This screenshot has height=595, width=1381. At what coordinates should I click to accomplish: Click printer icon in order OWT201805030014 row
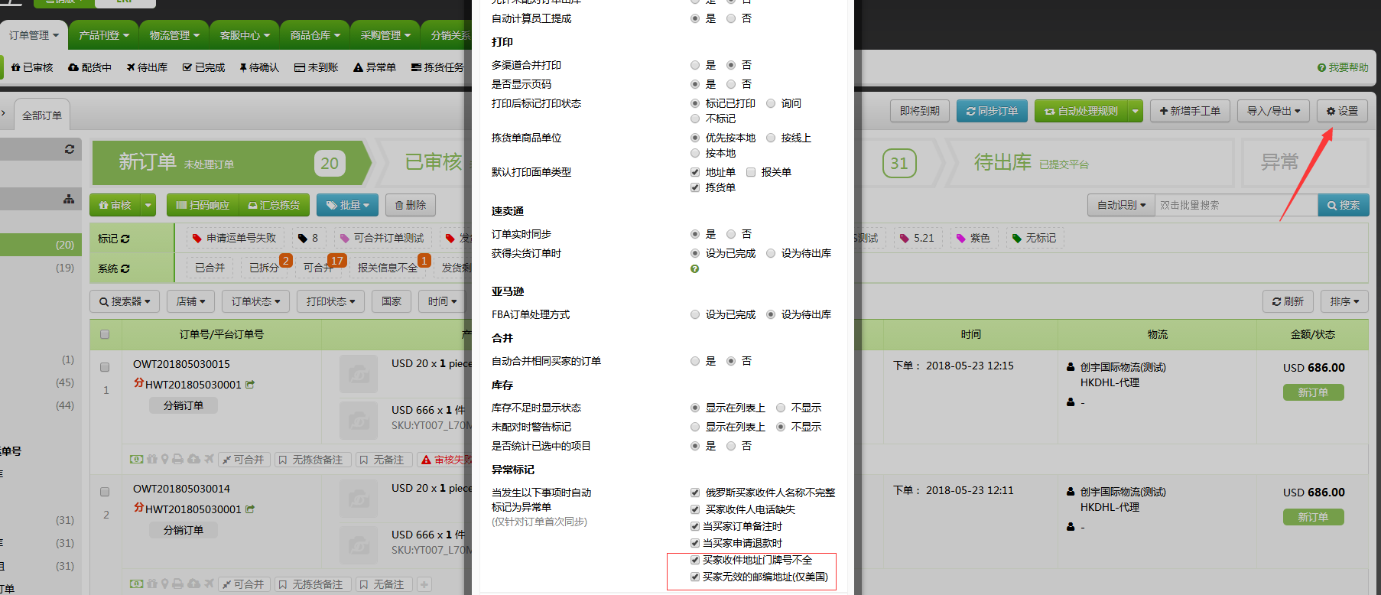pos(177,584)
